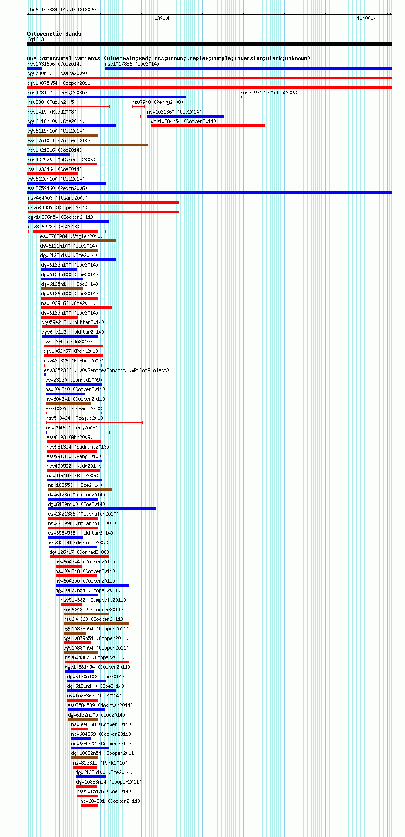Click the chr6:103834514..104012090 region label
Screen dimensions: 405x837
[x=62, y=10]
